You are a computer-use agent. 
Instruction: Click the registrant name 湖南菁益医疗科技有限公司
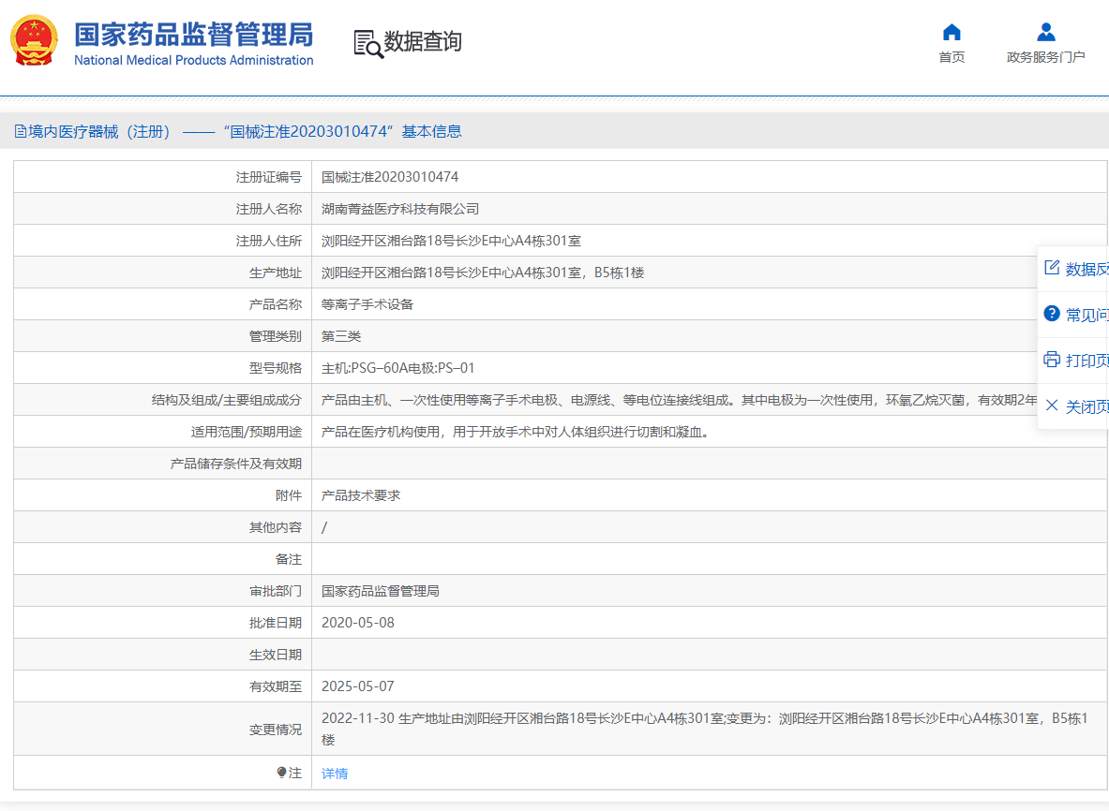pyautogui.click(x=400, y=209)
